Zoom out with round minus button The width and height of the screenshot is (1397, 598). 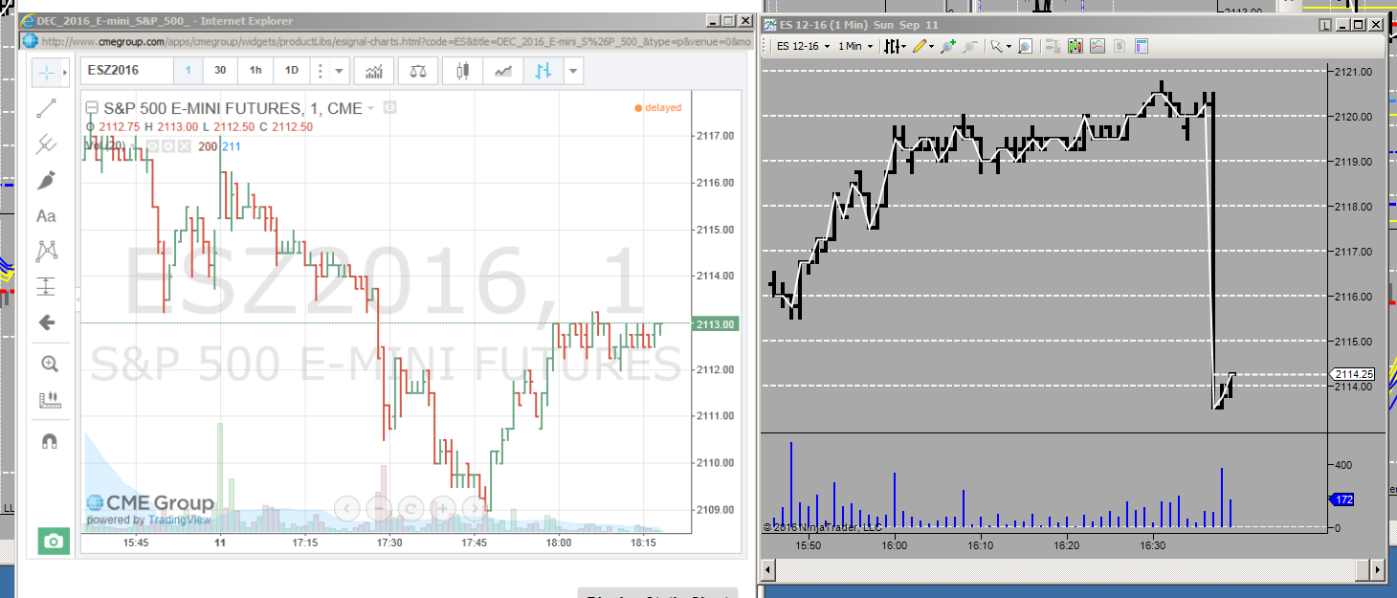click(380, 507)
